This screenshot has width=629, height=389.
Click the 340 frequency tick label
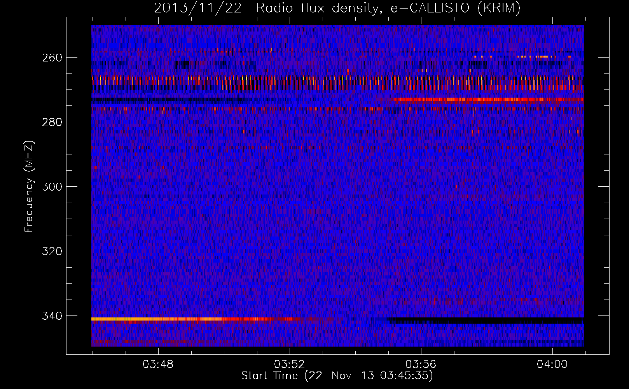pyautogui.click(x=52, y=316)
